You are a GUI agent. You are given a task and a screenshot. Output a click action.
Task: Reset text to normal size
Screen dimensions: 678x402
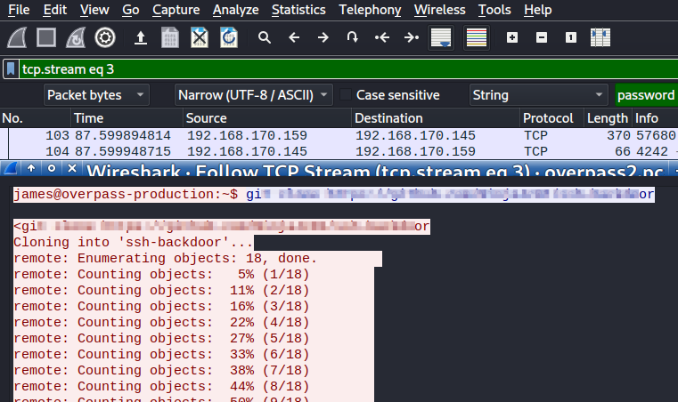pos(571,37)
